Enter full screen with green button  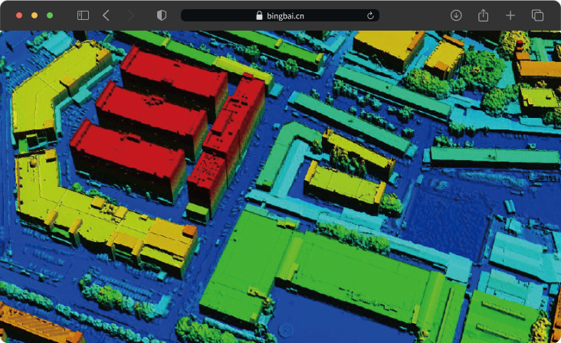(50, 15)
